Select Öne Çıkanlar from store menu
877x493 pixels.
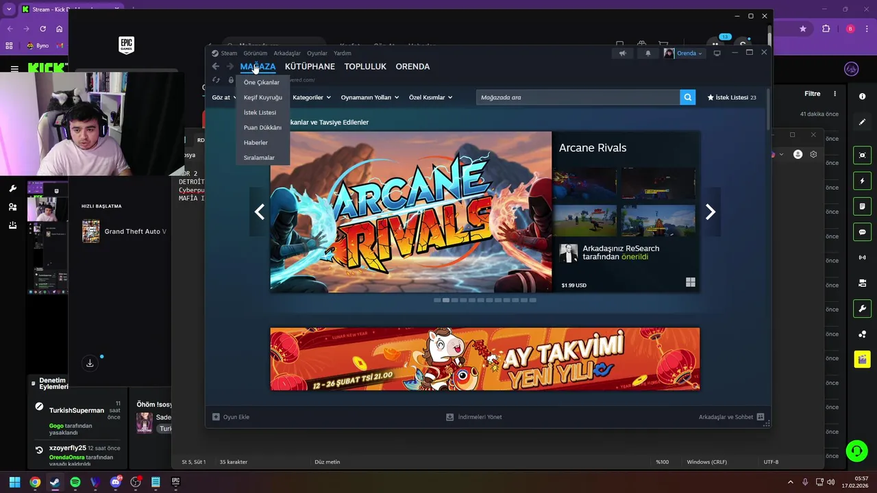tap(262, 82)
